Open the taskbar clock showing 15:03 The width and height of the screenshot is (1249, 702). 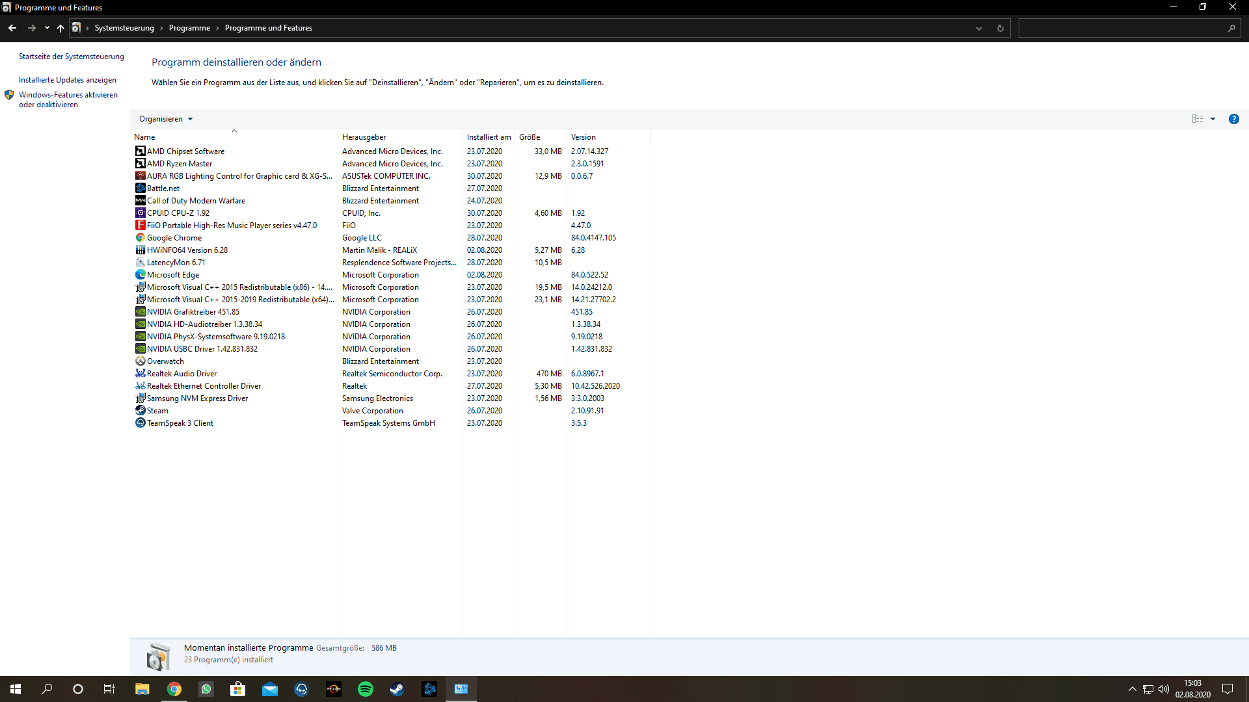click(1193, 689)
